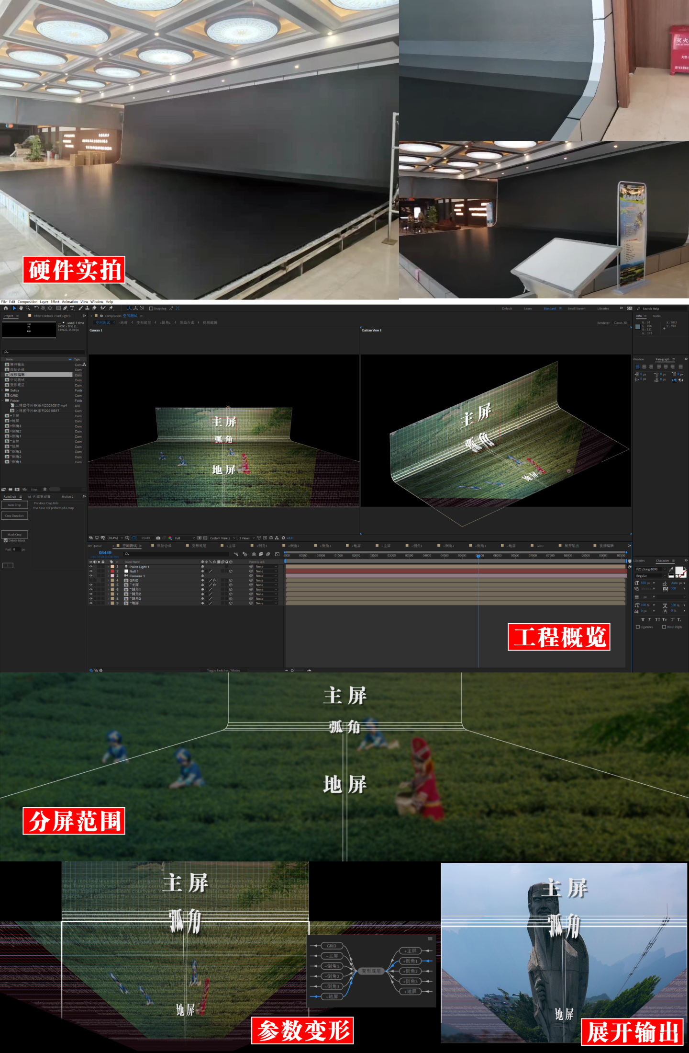Image resolution: width=689 pixels, height=1053 pixels.
Task: Open the FZCuSong font family dropdown
Action: (651, 569)
